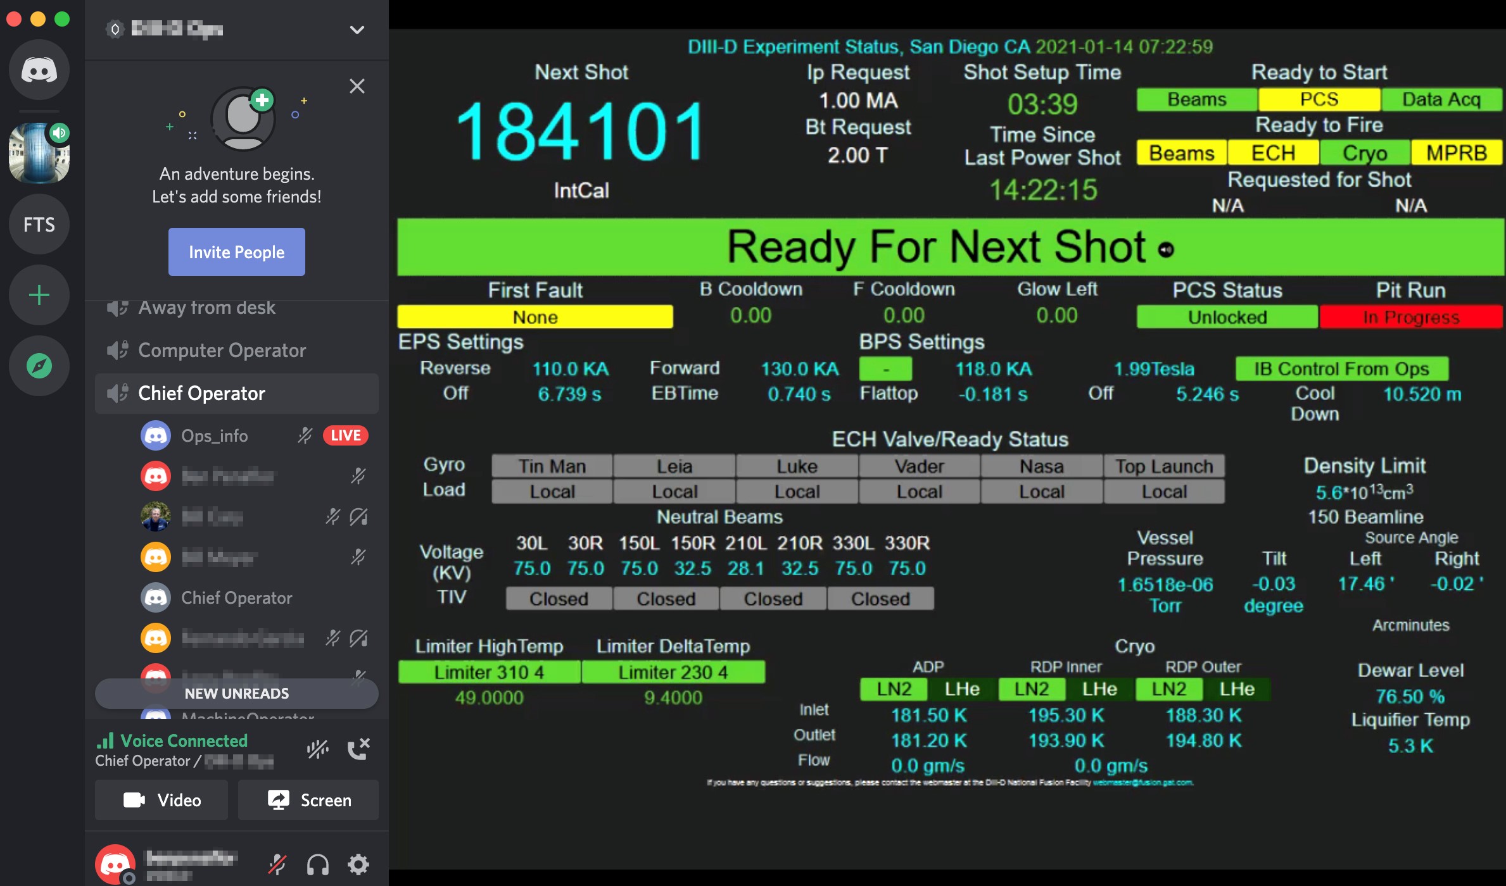Expand server name dropdown chevron
1506x886 pixels.
(357, 30)
